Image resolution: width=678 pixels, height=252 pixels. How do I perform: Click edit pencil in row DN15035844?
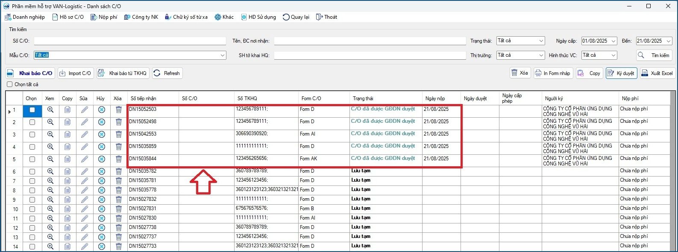[x=85, y=159]
